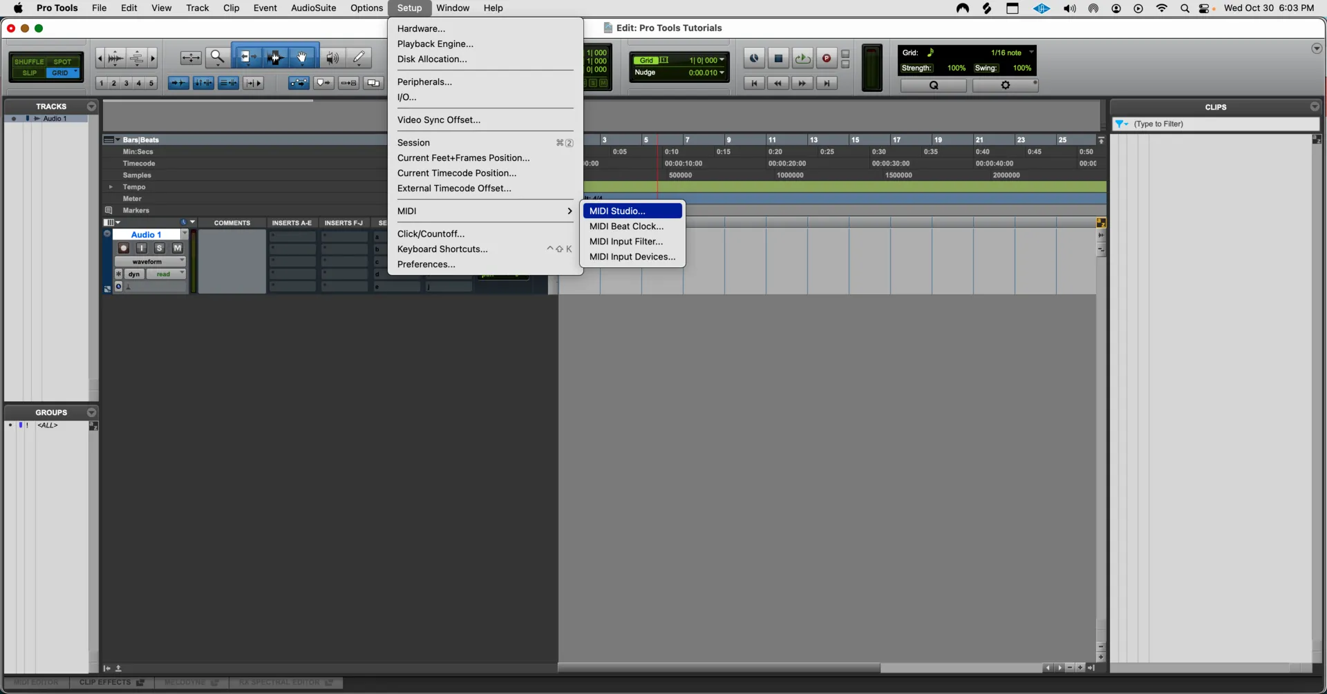Select the Zoomer magnifying glass tool
The image size is (1327, 694).
218,58
